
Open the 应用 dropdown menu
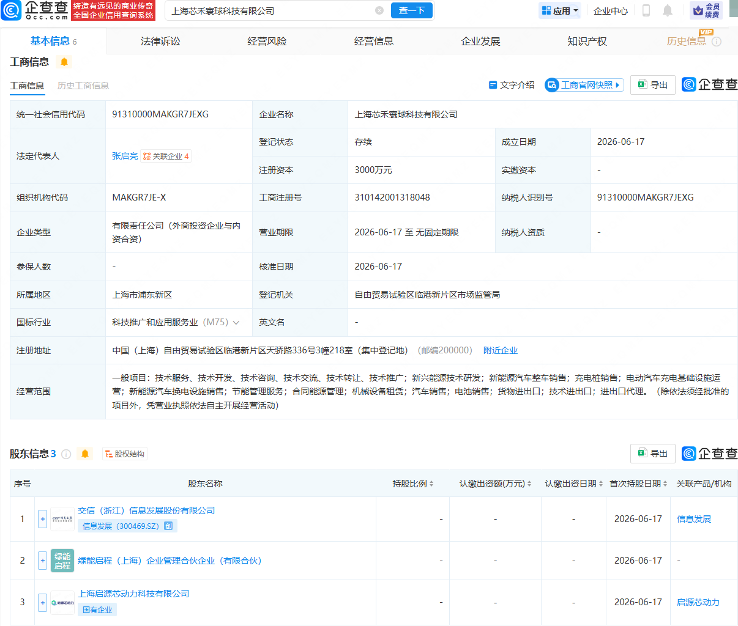pos(560,10)
